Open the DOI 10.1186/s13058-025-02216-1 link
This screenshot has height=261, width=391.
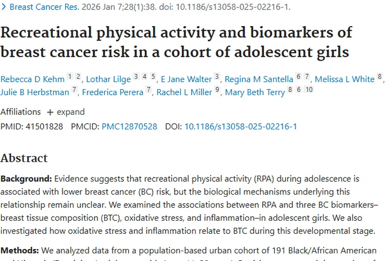click(x=240, y=126)
